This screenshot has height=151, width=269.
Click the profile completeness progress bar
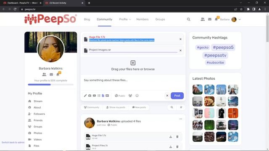tap(50, 85)
